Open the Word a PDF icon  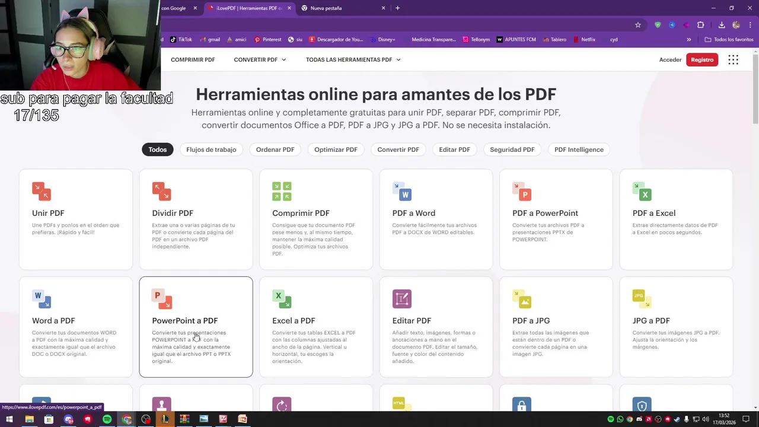[42, 299]
